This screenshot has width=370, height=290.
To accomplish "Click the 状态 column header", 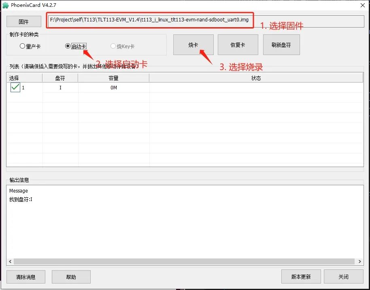I will [256, 78].
